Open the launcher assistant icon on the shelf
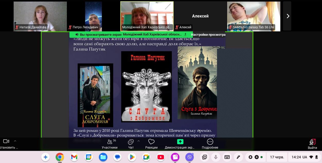This screenshot has height=163, width=322. [x=46, y=157]
